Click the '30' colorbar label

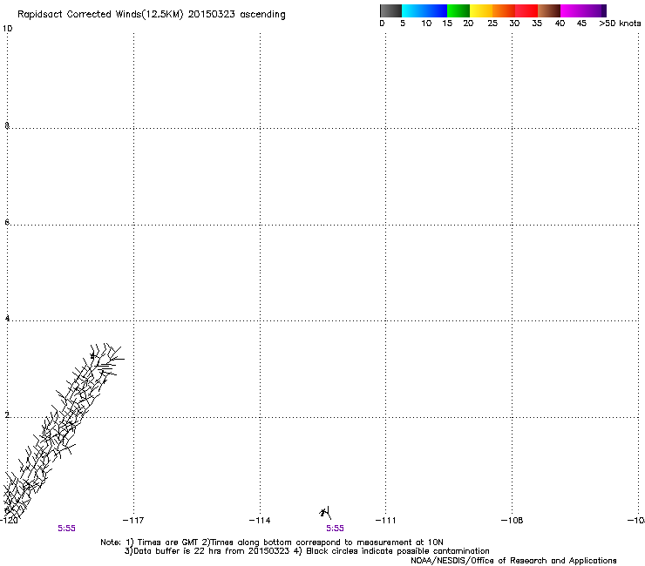coord(514,24)
